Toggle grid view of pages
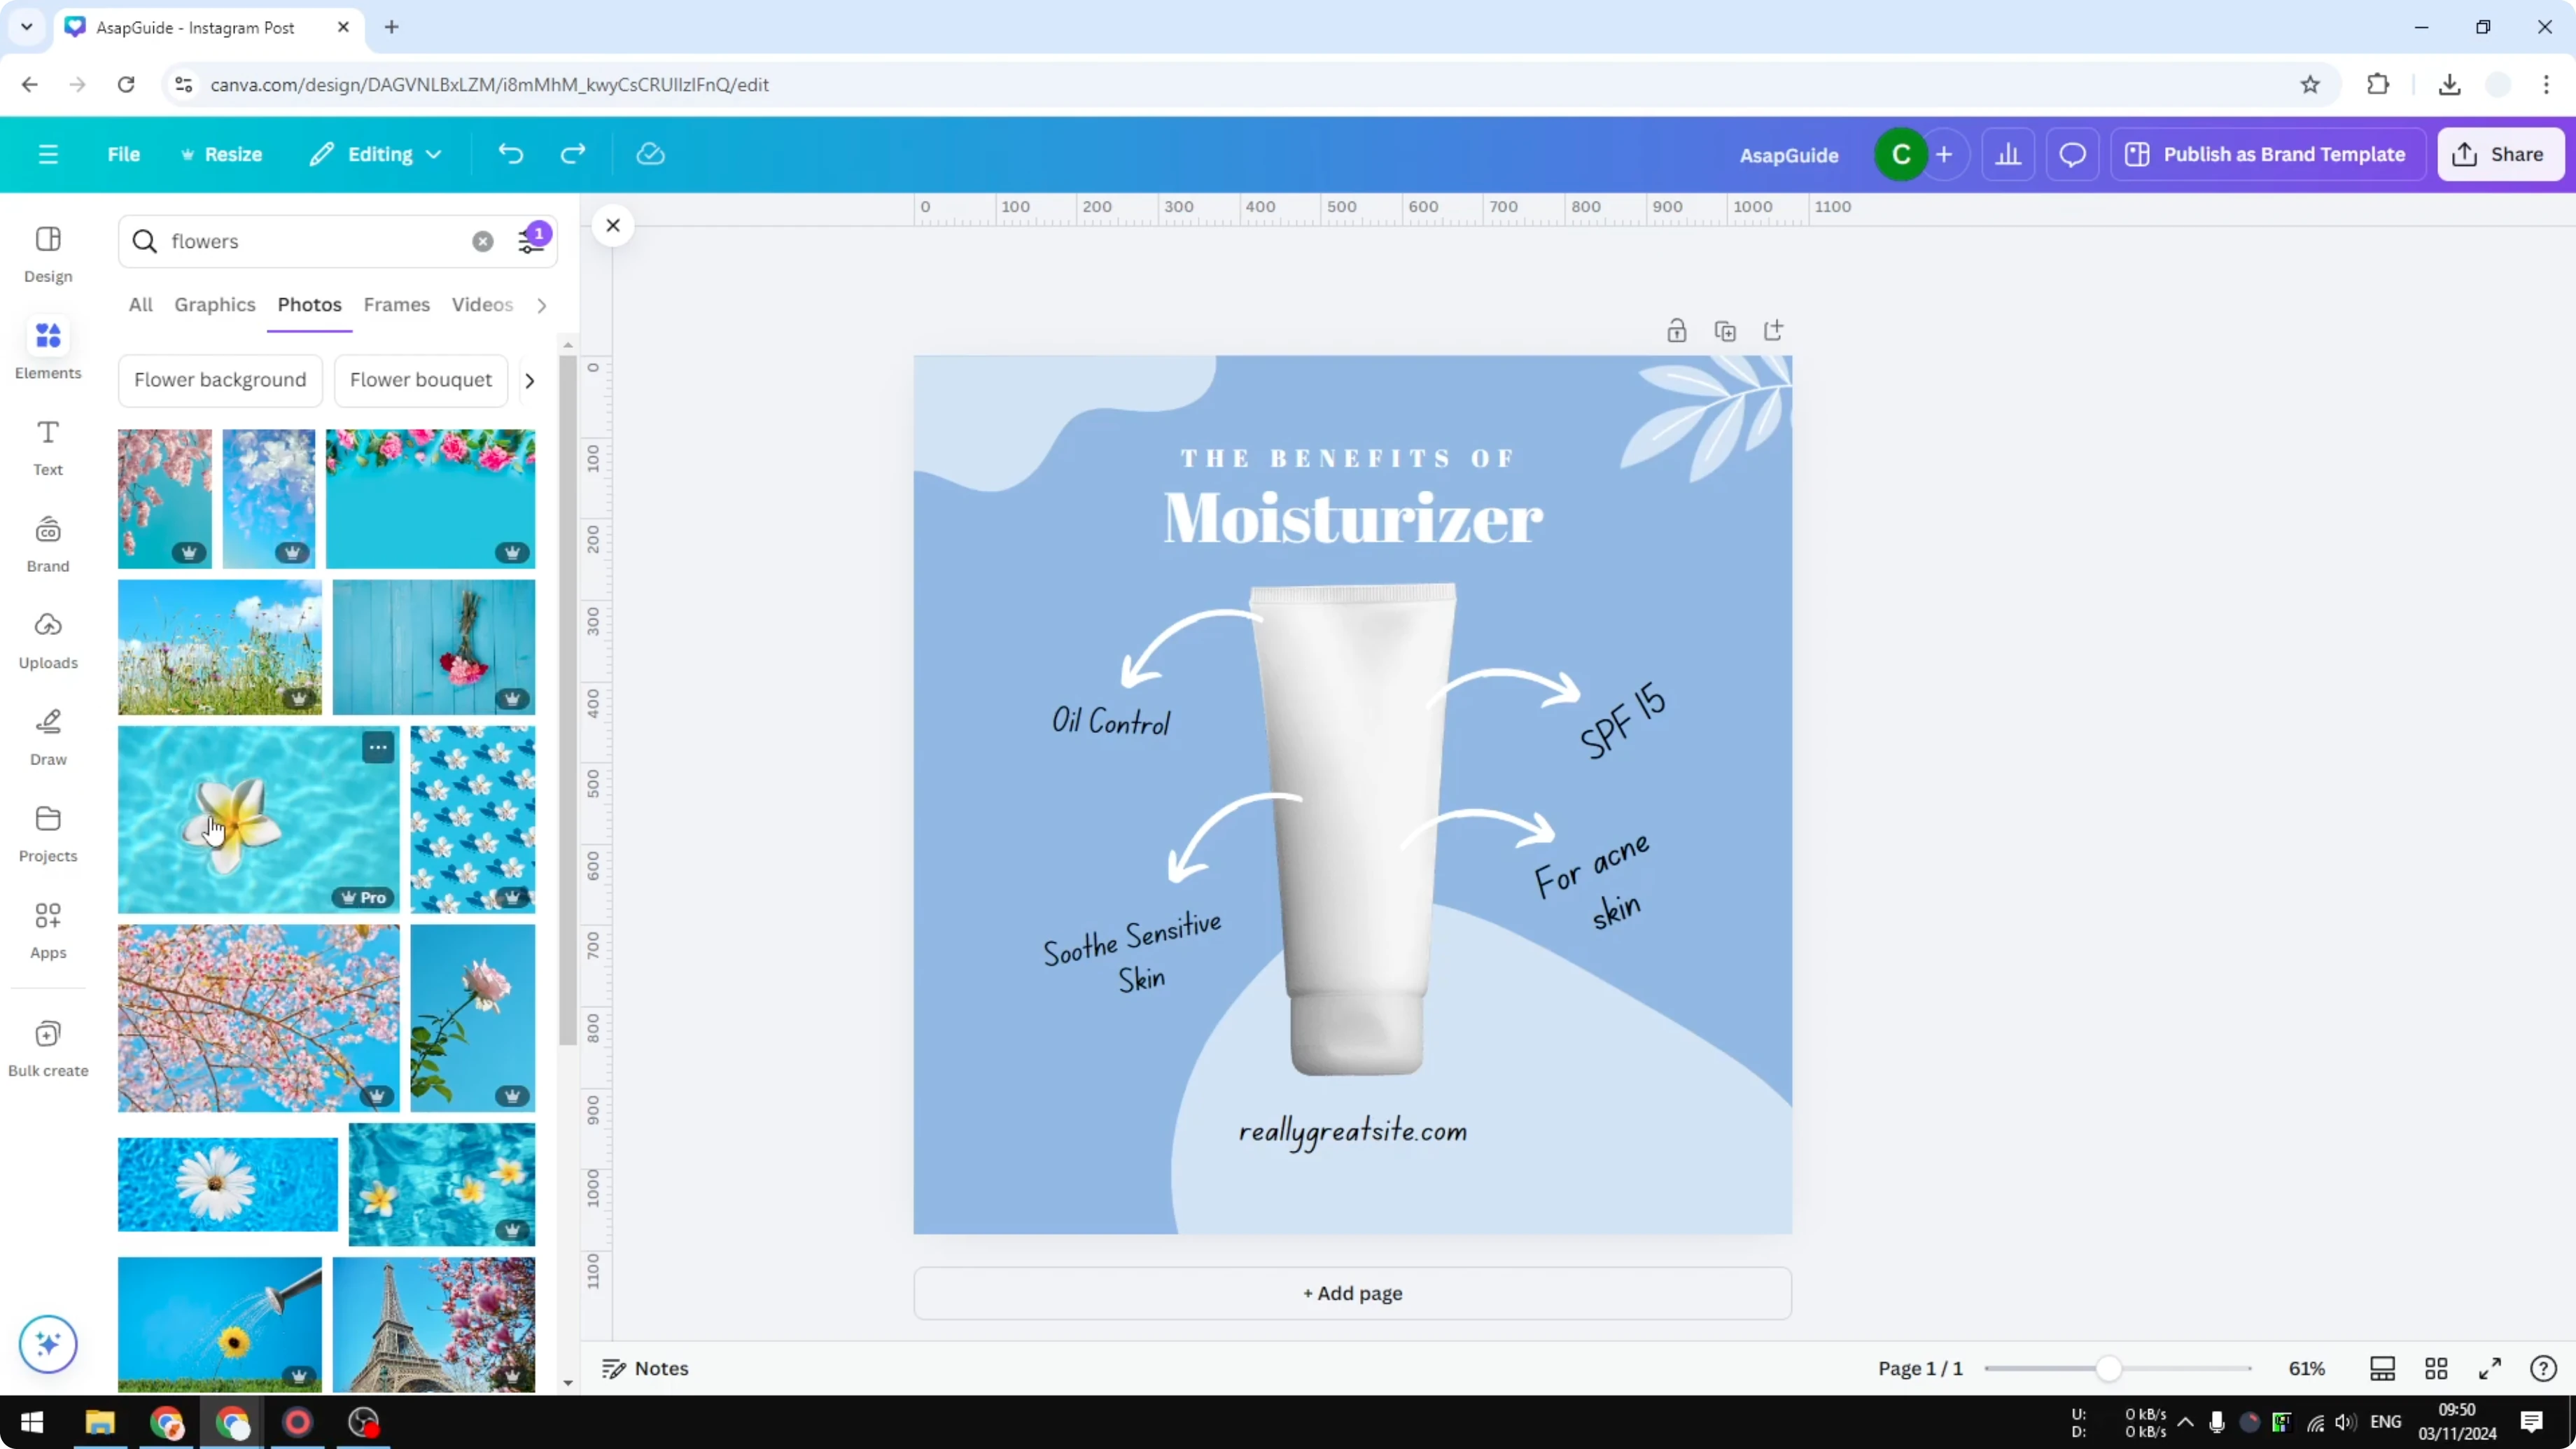This screenshot has height=1449, width=2576. (x=2436, y=1368)
